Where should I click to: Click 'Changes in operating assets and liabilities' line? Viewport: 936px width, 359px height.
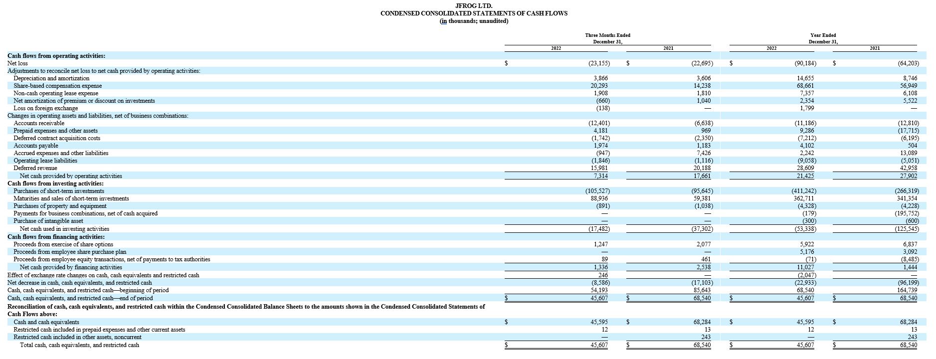98,116
